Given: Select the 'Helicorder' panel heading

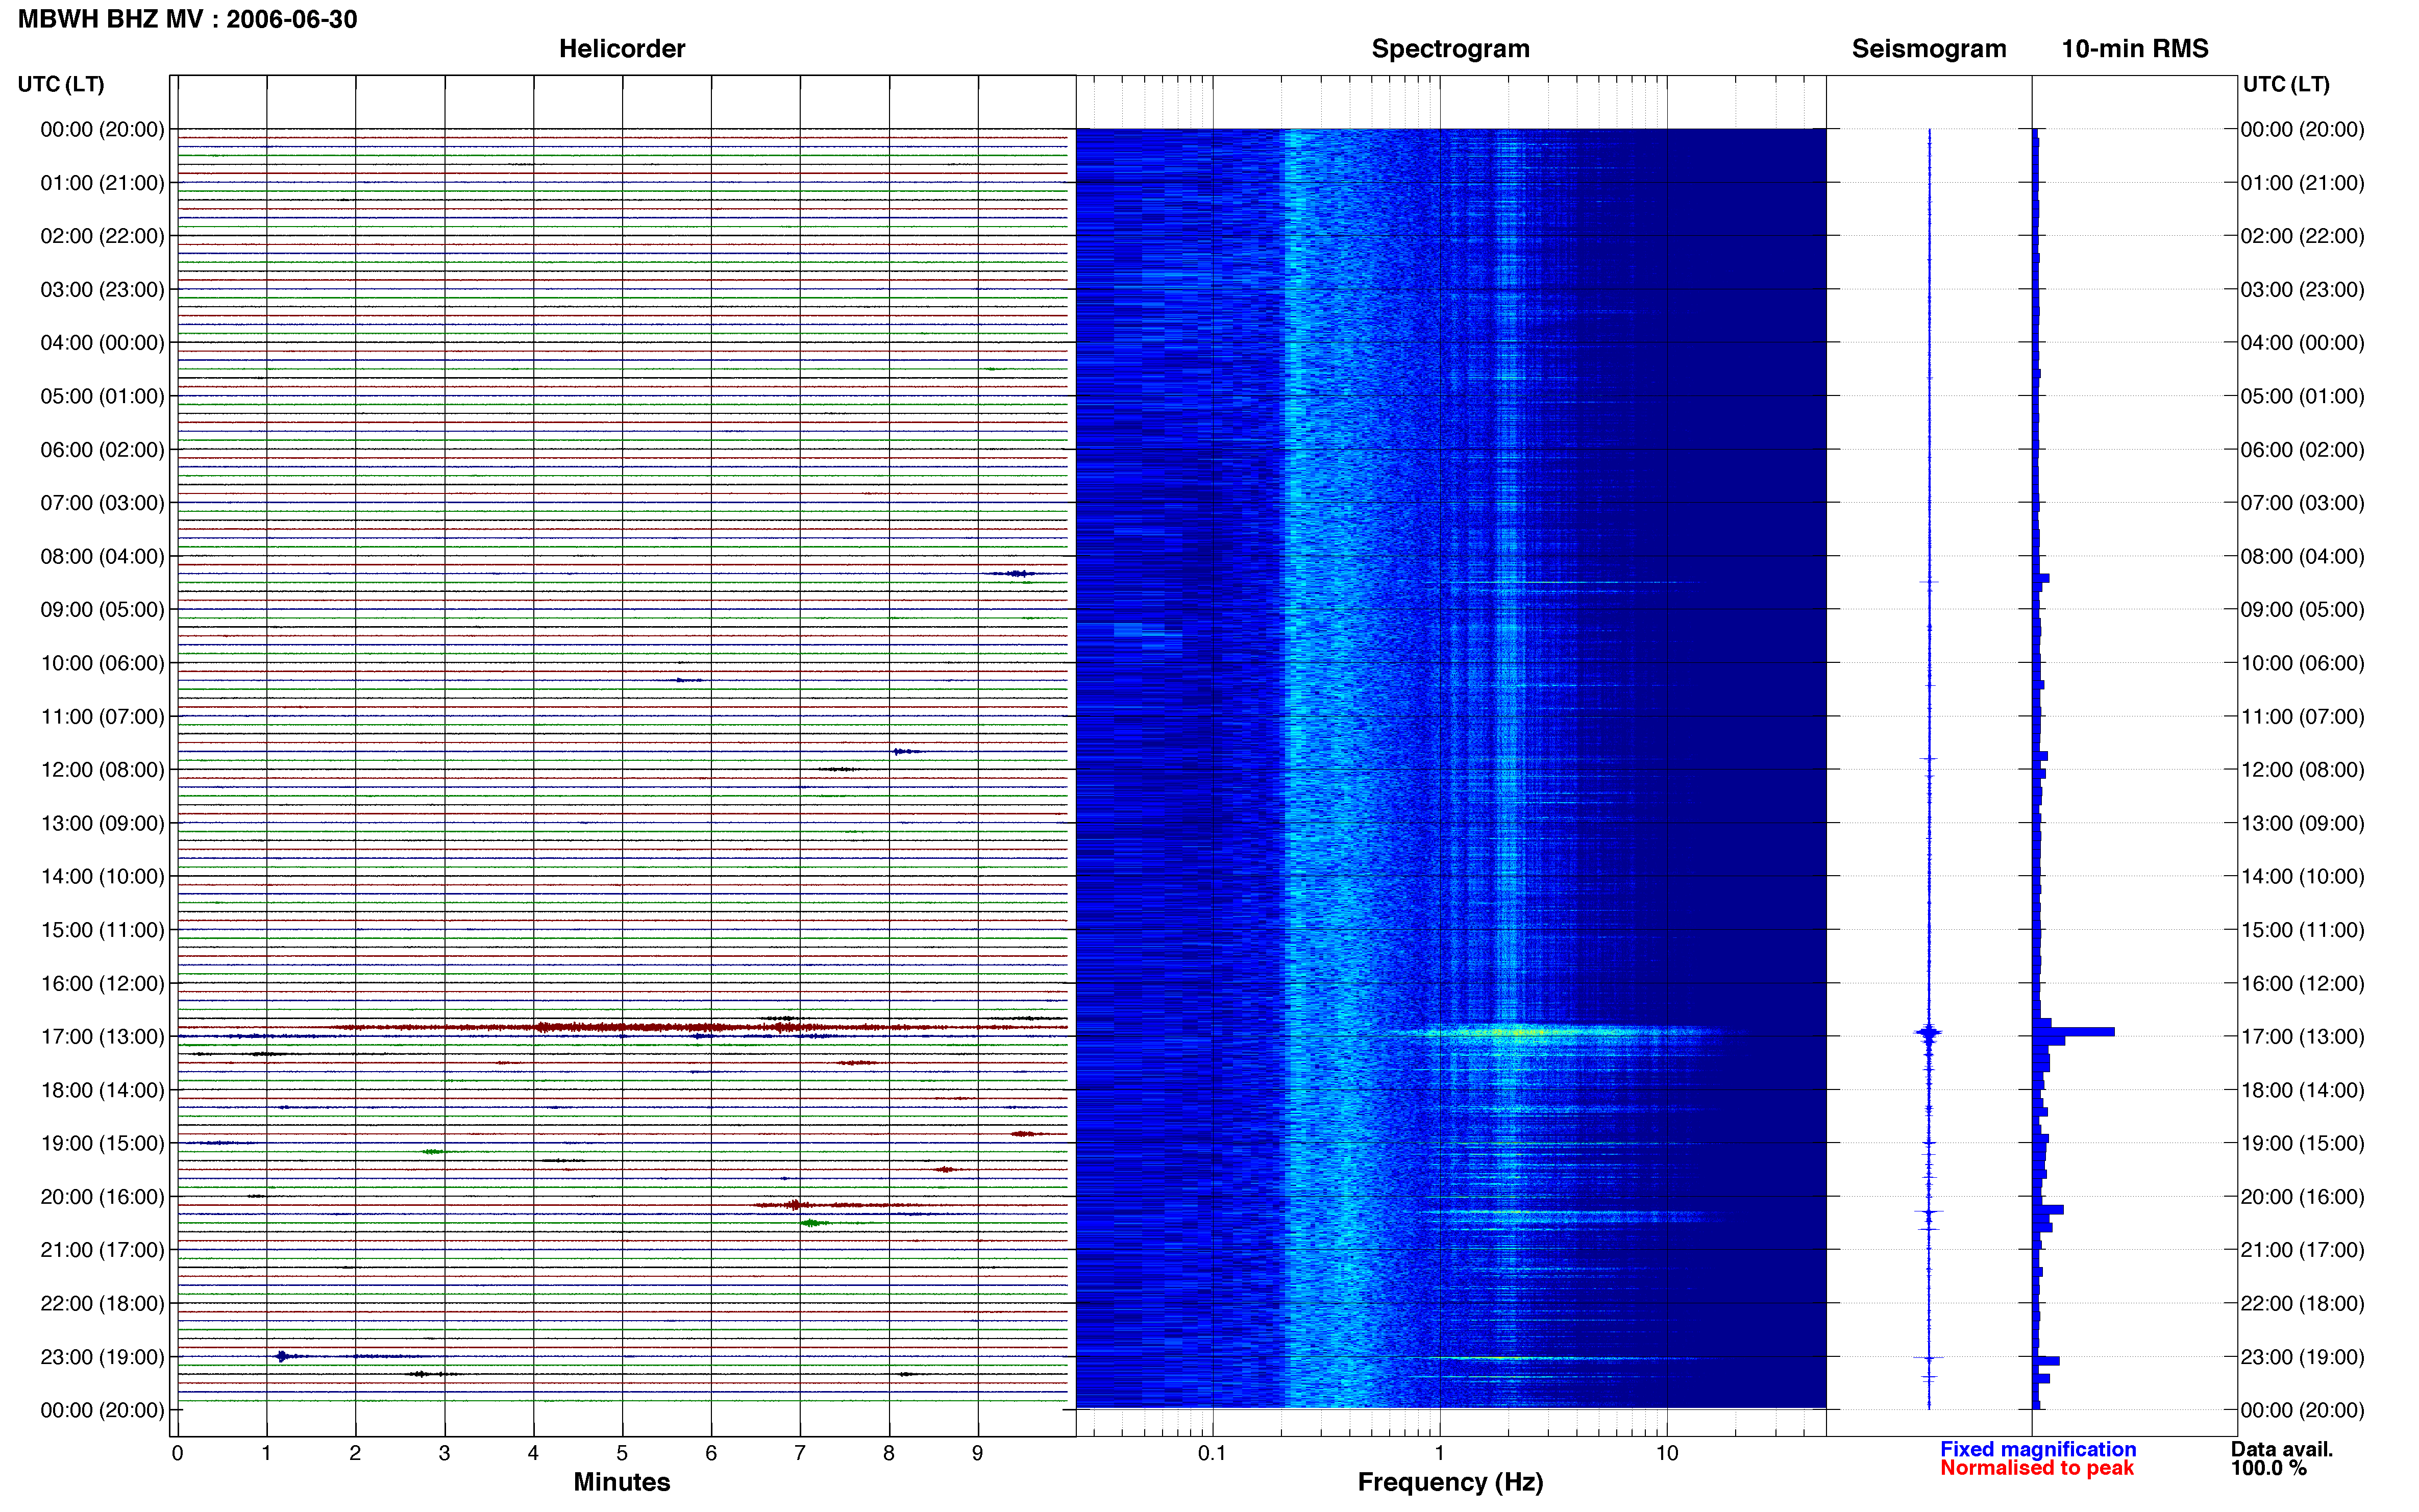Looking at the screenshot, I should pyautogui.click(x=622, y=49).
